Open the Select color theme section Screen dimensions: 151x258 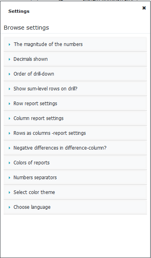tap(75, 192)
